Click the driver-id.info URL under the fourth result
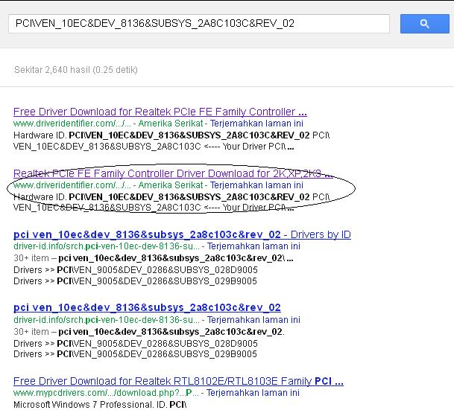Screen dimensions: 454x410 [x=107, y=320]
